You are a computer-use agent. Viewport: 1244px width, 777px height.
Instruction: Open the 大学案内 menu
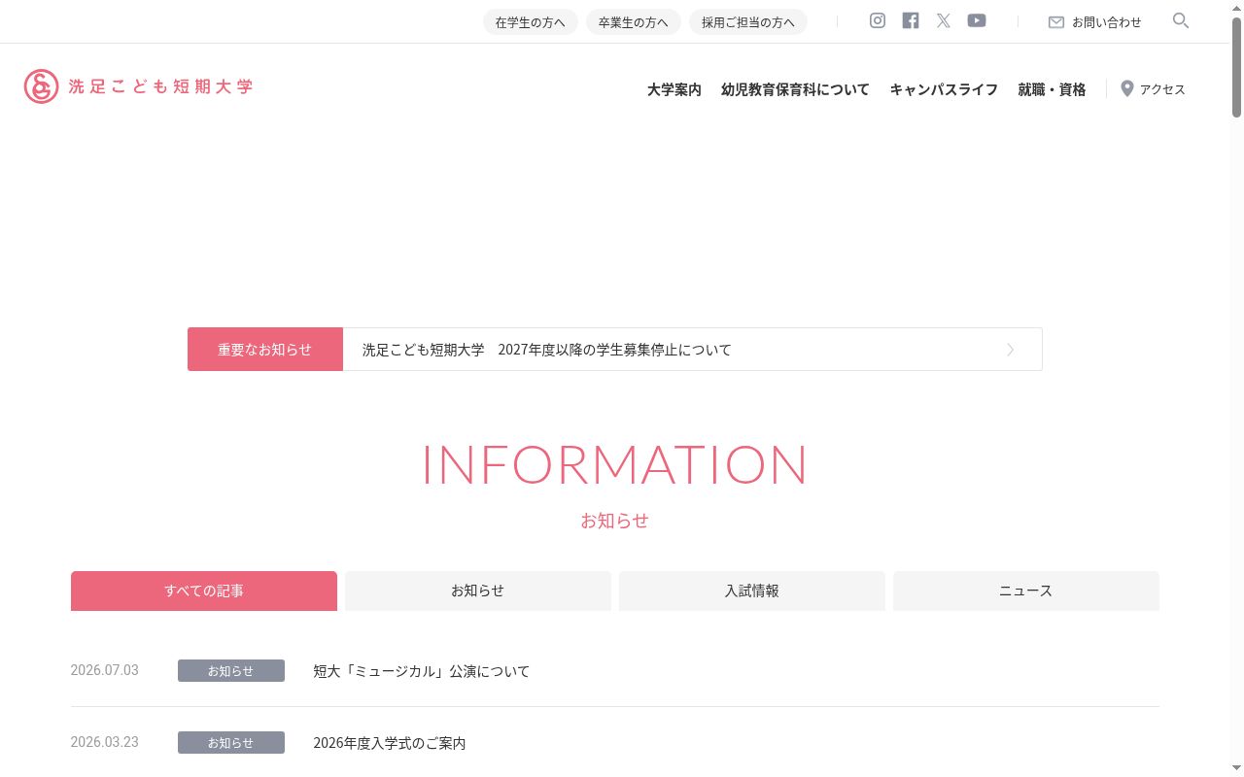click(x=674, y=89)
